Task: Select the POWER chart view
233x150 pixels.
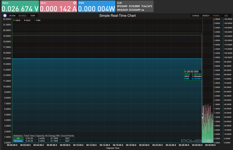Action: [x=216, y=16]
